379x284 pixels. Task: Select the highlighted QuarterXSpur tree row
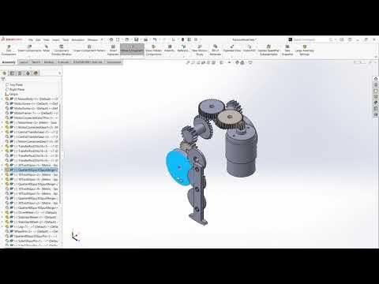click(x=31, y=170)
